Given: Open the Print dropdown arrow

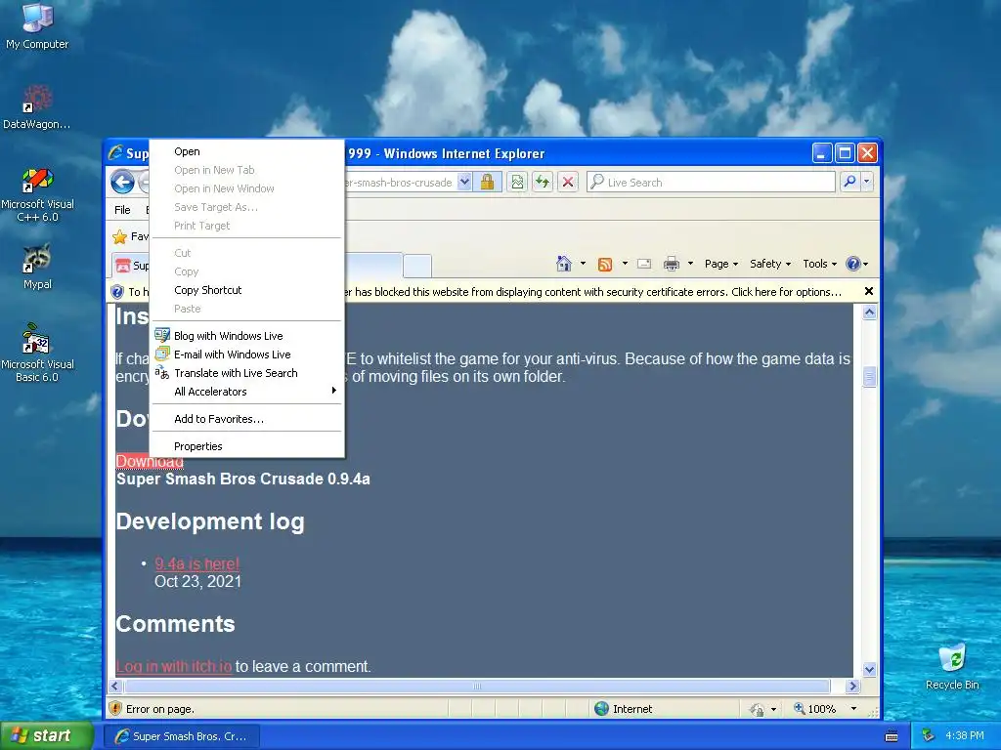Looking at the screenshot, I should pos(690,264).
